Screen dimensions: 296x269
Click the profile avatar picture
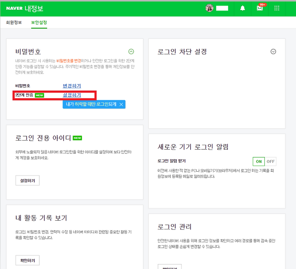pyautogui.click(x=209, y=8)
